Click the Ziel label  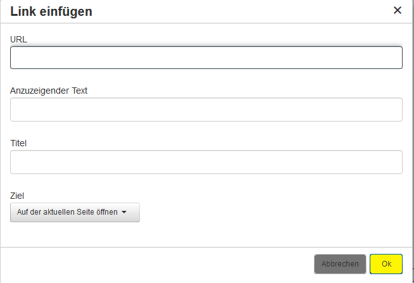tap(18, 196)
